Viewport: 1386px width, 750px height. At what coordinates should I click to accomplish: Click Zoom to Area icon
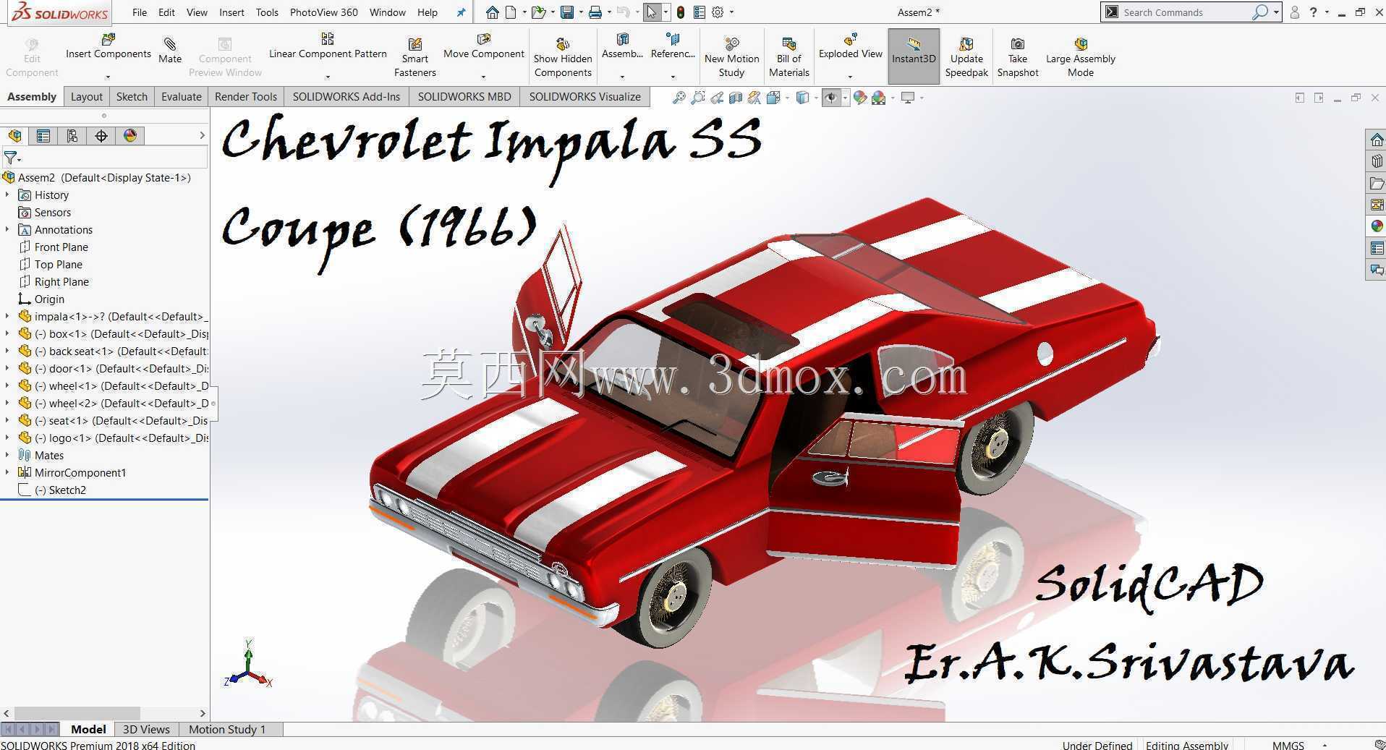coord(697,98)
